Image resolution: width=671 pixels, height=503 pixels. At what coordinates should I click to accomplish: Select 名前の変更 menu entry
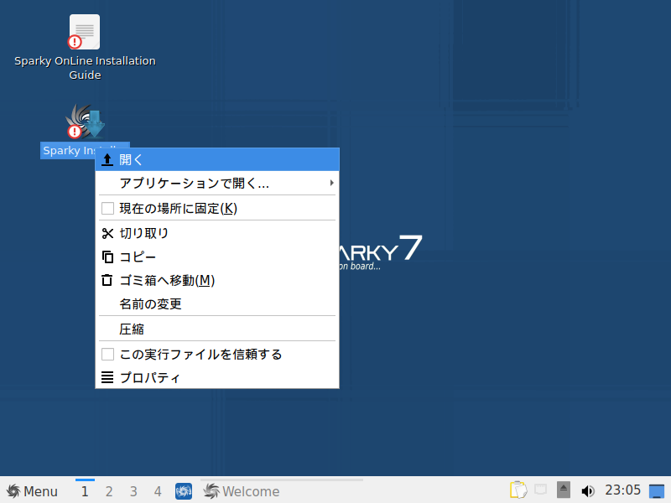[x=217, y=304]
